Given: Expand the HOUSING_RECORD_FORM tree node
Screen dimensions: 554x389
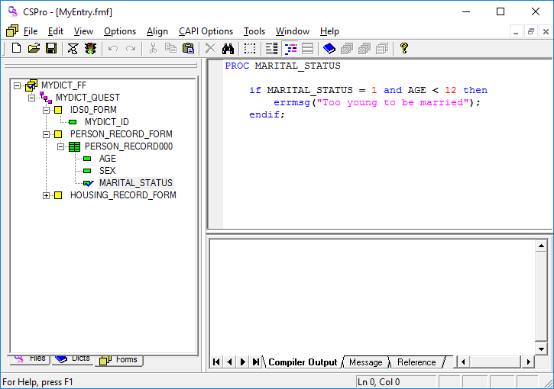Looking at the screenshot, I should (x=47, y=195).
